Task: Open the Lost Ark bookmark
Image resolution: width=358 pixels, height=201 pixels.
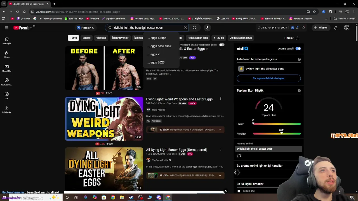Action: (x=223, y=19)
